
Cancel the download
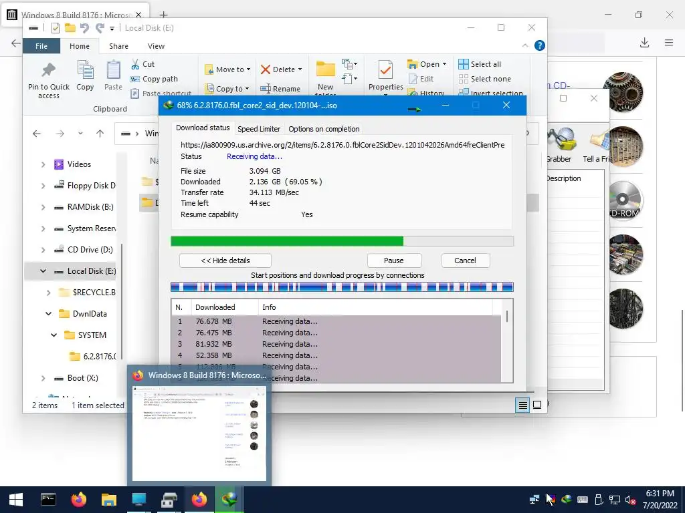coord(465,261)
